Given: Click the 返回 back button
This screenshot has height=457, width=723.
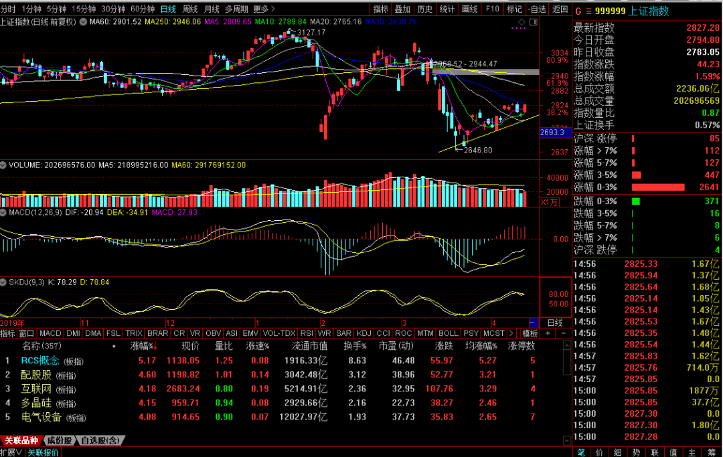Looking at the screenshot, I should 560,9.
